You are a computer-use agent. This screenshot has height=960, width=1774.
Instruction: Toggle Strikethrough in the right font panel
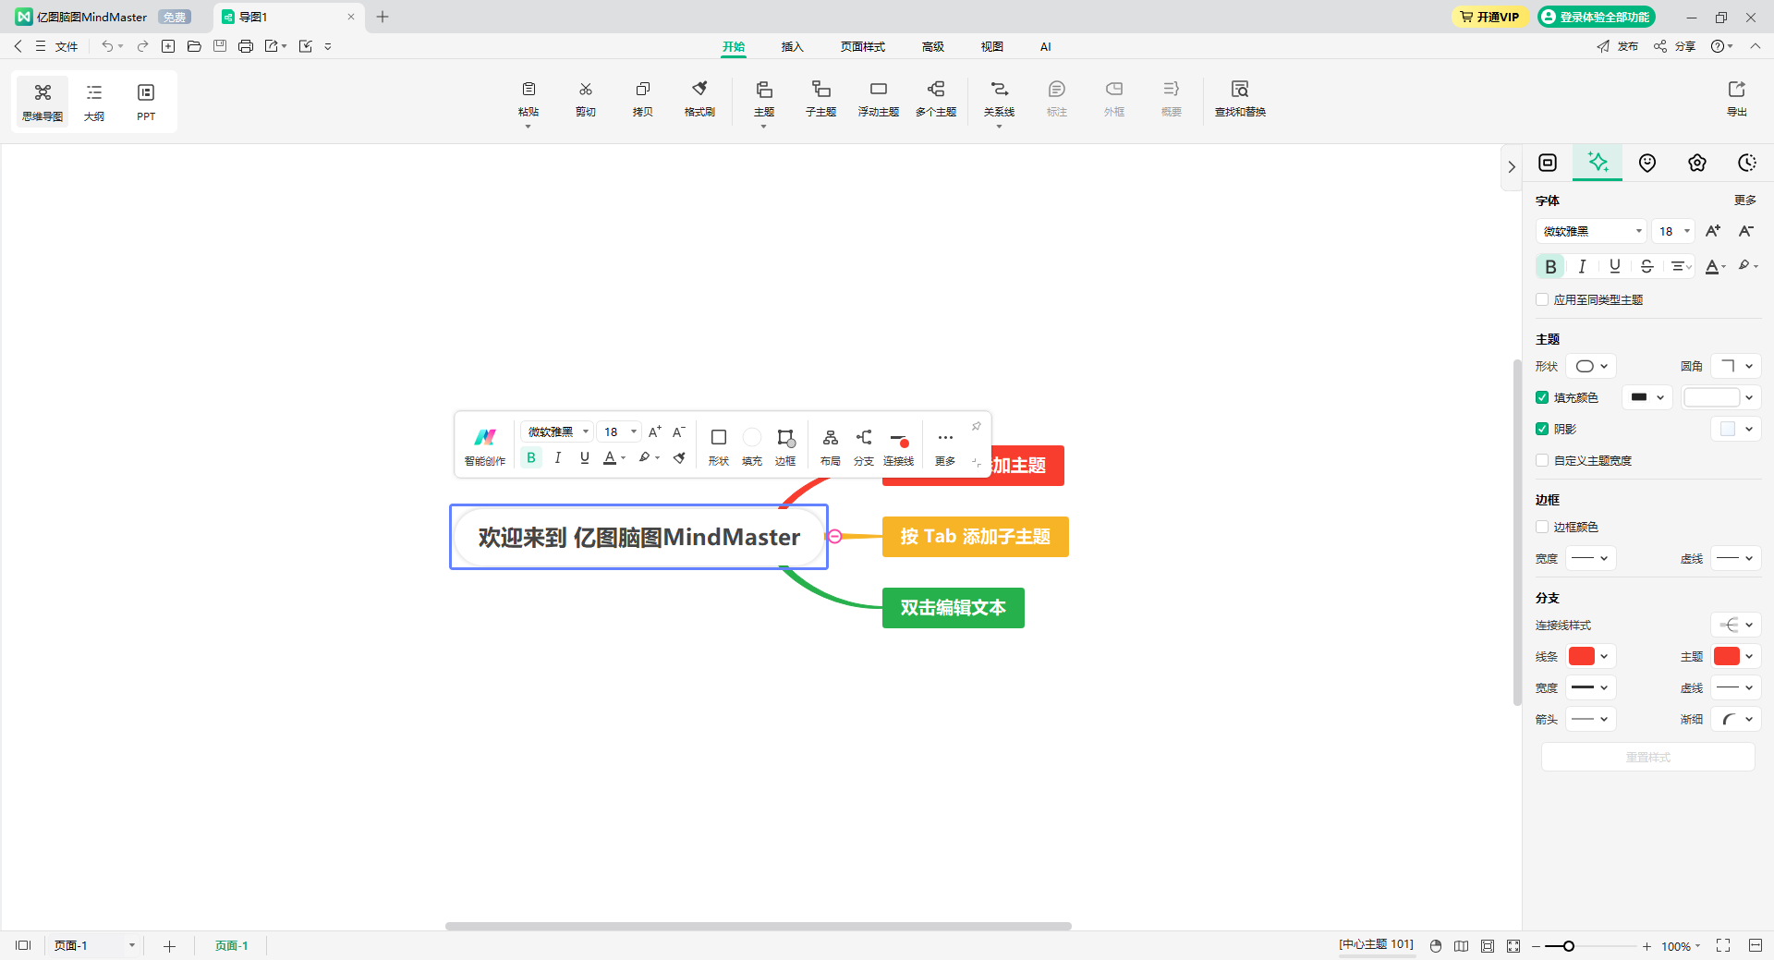point(1647,266)
